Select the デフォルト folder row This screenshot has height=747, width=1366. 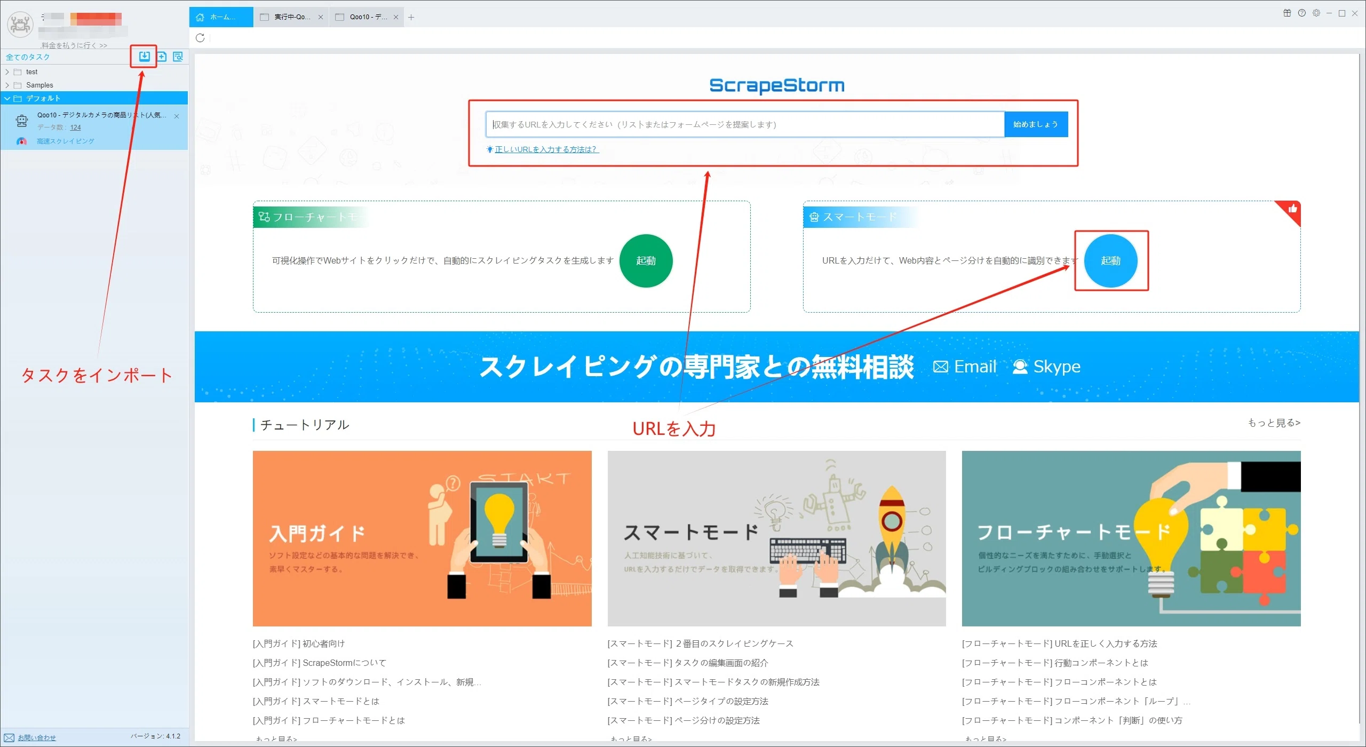[94, 98]
